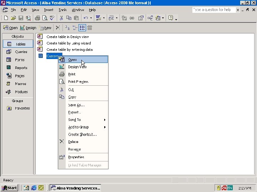The image size is (257, 192).
Task: Select Queries in the Objects bar
Action: (18, 52)
